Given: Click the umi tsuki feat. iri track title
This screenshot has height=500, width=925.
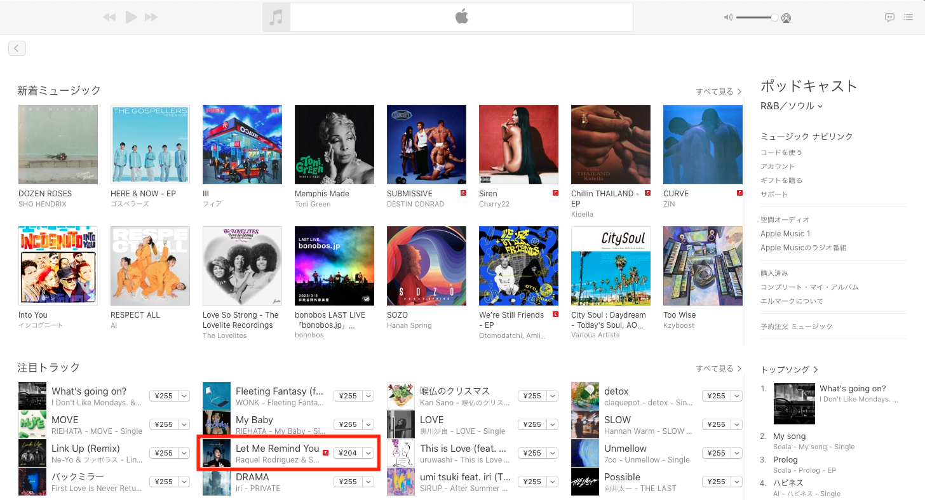Looking at the screenshot, I should (x=465, y=477).
